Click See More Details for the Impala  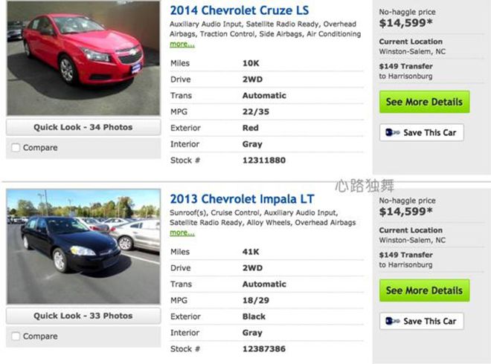click(424, 290)
